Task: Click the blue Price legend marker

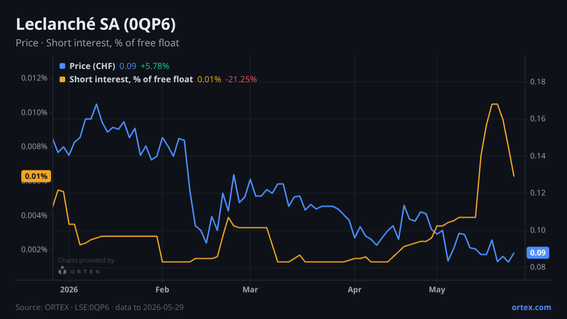Action: pyautogui.click(x=62, y=66)
